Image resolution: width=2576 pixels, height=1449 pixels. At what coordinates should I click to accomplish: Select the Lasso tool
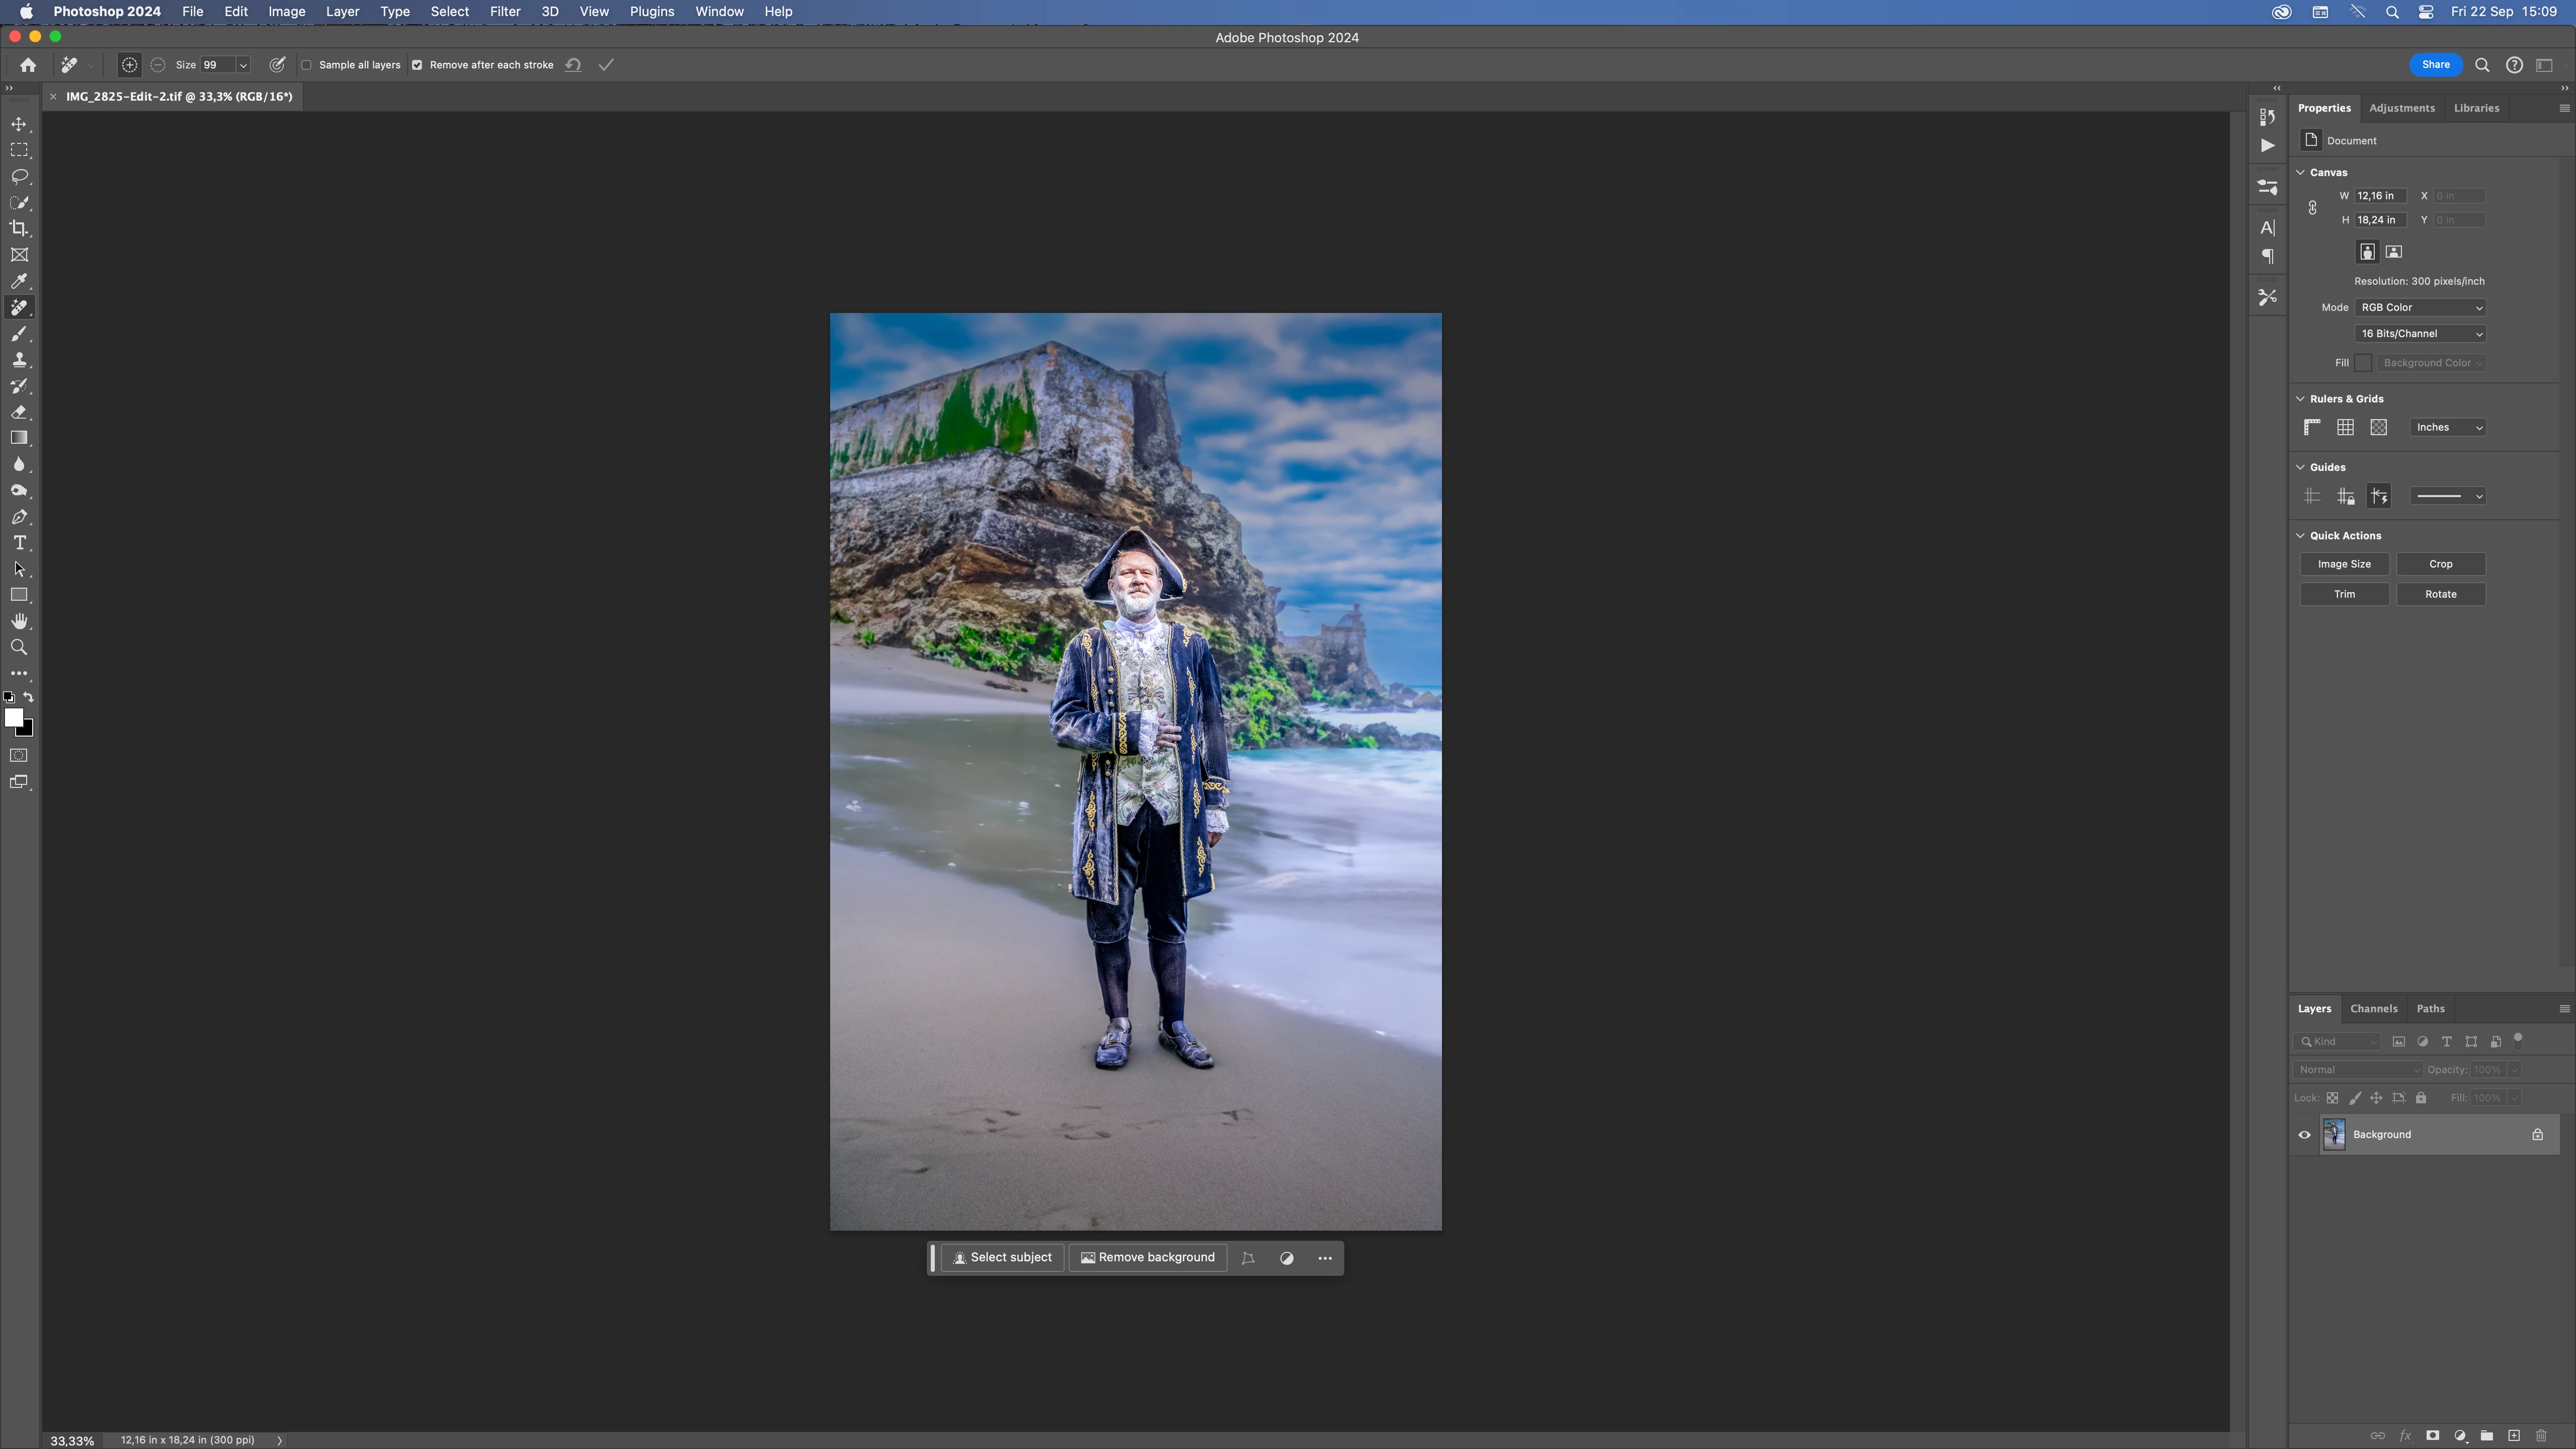(x=19, y=176)
